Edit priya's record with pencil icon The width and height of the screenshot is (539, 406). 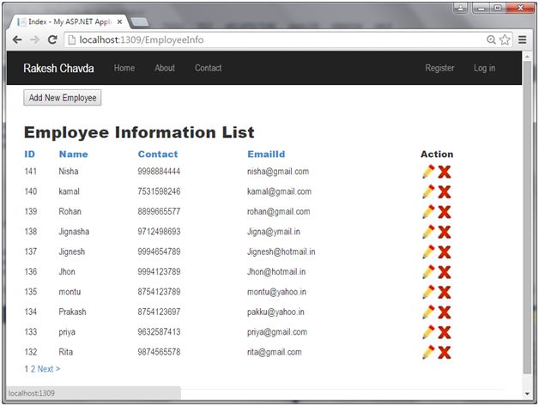coord(428,332)
